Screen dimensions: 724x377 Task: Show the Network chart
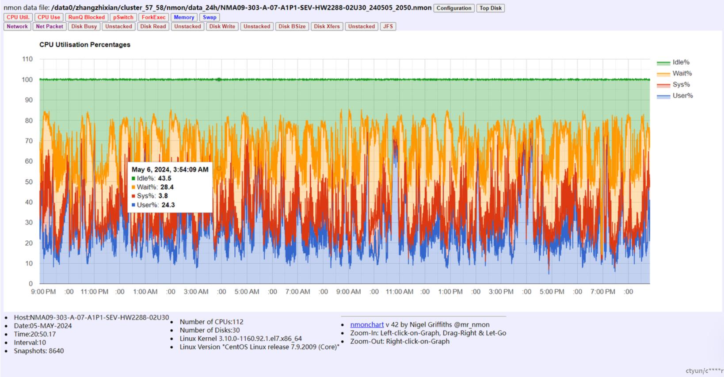click(17, 27)
